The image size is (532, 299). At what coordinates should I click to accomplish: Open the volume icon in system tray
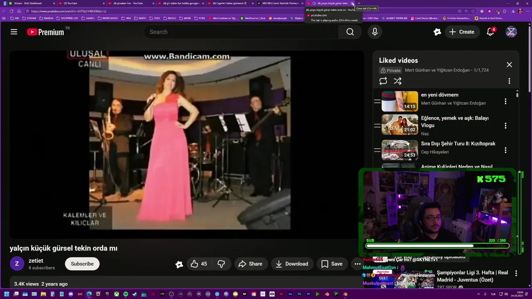tap(506, 294)
